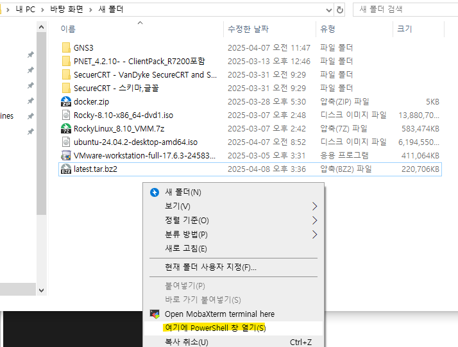
Task: Select file name latest.tar.bz2
Action: [x=95, y=169]
